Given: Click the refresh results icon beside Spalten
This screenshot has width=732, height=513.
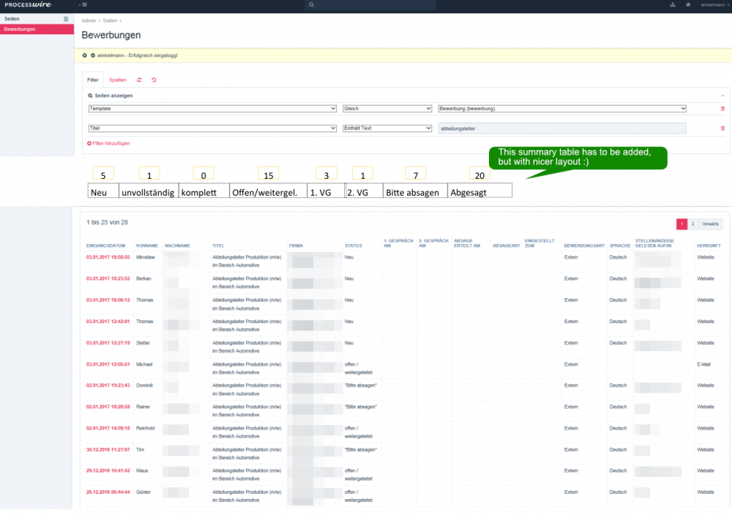Looking at the screenshot, I should (x=139, y=79).
